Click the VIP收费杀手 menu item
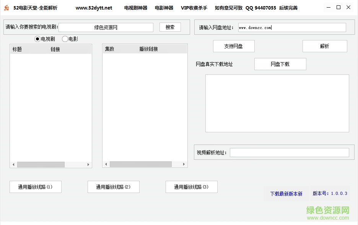This screenshot has width=358, height=225. [194, 7]
